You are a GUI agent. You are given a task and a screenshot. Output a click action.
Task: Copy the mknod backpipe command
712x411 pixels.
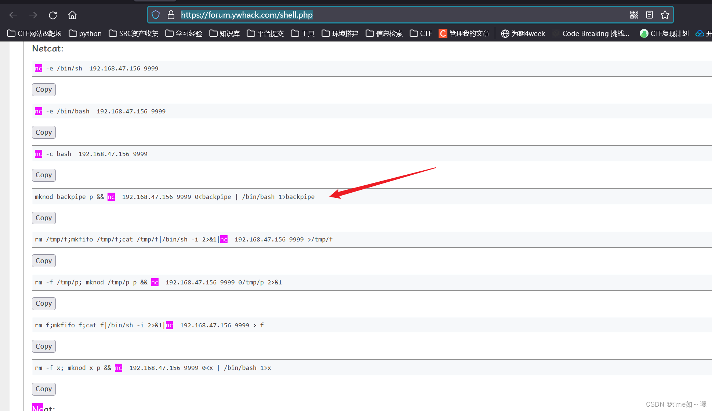[x=44, y=218]
